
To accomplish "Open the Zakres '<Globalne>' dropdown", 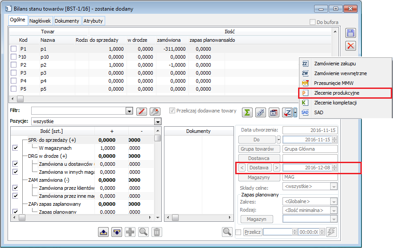I will (x=334, y=202).
